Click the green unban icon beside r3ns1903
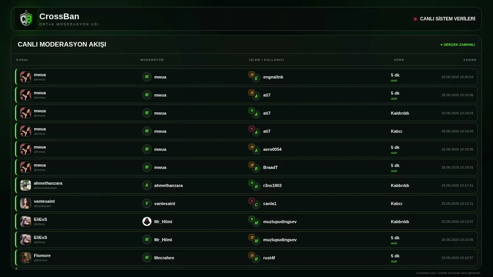 pyautogui.click(x=252, y=183)
